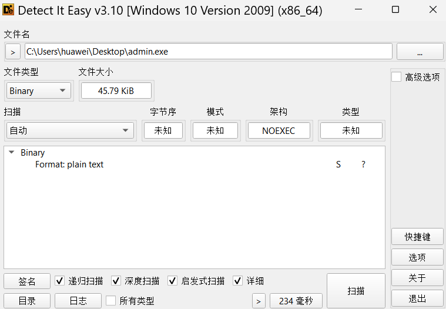
Task: Open the 关于 about dialog
Action: pos(417,278)
